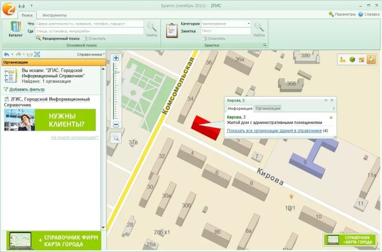
Task: Go back with the blue back arrow
Action: [7, 55]
